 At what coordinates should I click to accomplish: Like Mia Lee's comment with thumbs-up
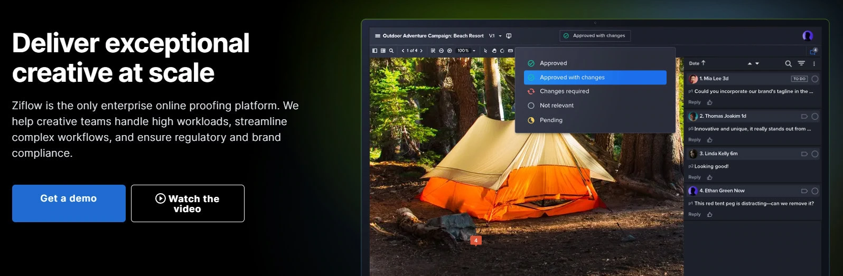coord(709,102)
